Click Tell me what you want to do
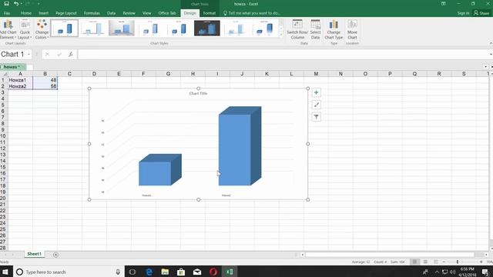The image size is (493, 277). [x=252, y=13]
